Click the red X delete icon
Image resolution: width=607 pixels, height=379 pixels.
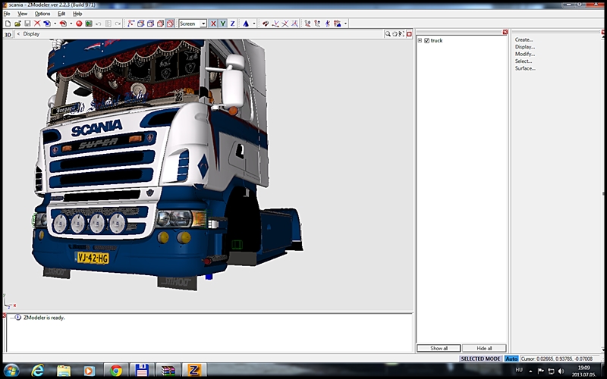pyautogui.click(x=37, y=23)
